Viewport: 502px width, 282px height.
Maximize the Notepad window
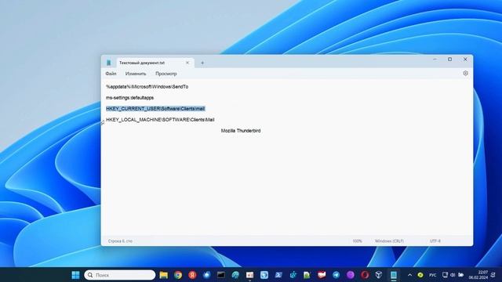tap(449, 60)
